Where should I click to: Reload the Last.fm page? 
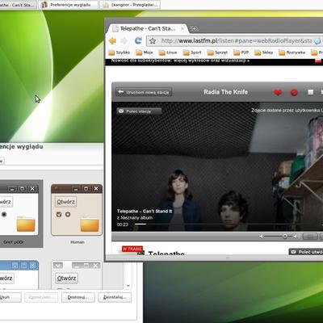[138, 40]
